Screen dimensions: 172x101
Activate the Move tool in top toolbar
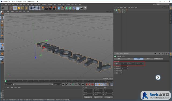pos(15,8)
